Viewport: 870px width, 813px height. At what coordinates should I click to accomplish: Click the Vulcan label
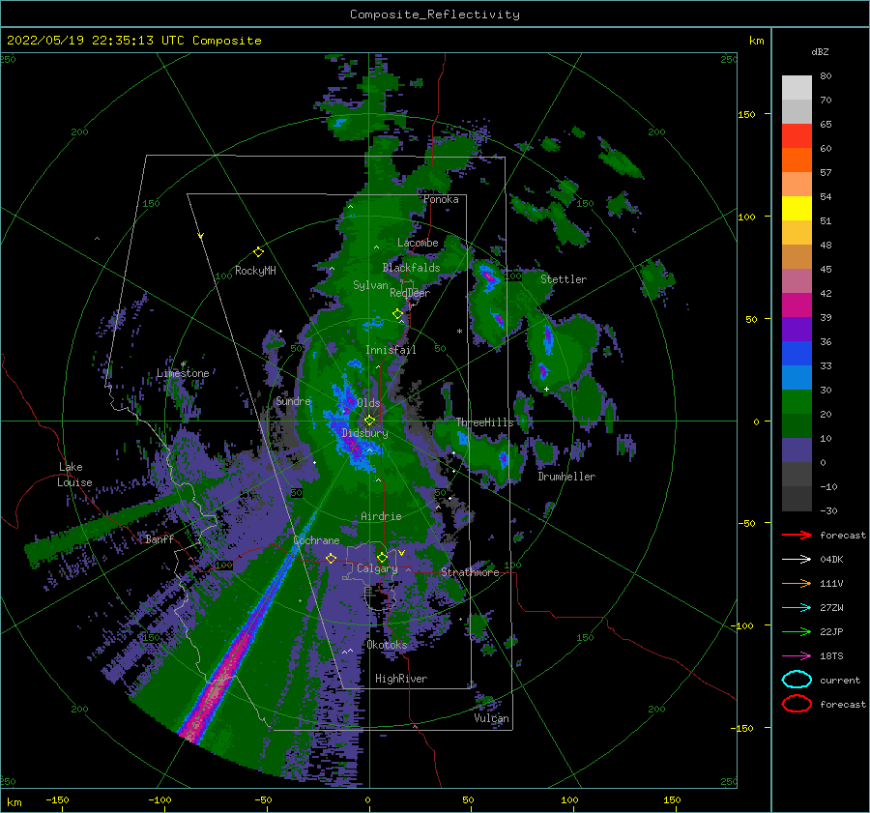[491, 718]
